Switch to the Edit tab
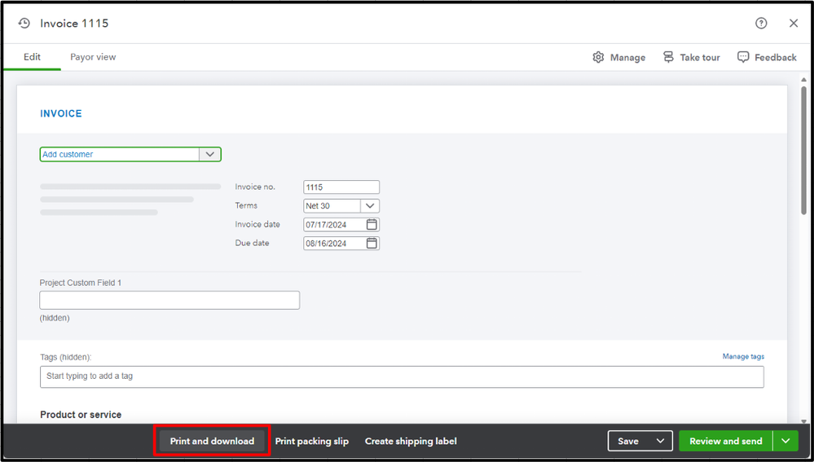 [33, 57]
